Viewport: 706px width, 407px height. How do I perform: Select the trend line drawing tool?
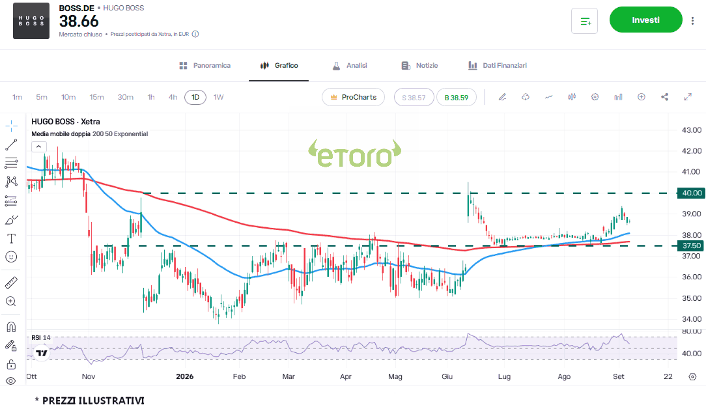11,145
